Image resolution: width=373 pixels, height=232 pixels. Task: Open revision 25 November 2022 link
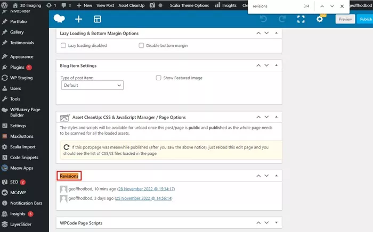pyautogui.click(x=143, y=198)
